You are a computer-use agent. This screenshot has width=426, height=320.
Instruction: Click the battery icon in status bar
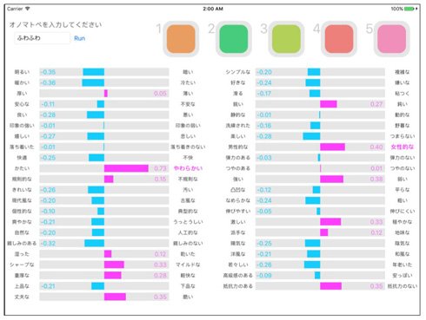click(409, 9)
